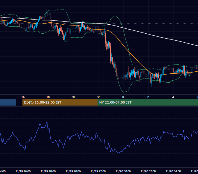Click the blue session bar before ロンドン

8,102
